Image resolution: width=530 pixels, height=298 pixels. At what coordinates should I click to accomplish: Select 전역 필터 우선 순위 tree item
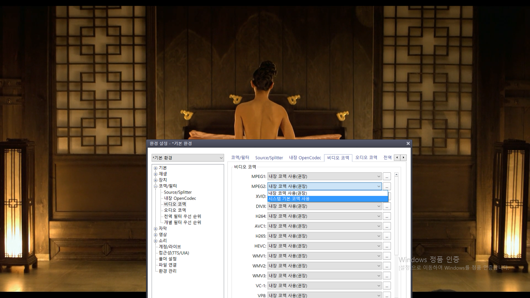coord(183,216)
